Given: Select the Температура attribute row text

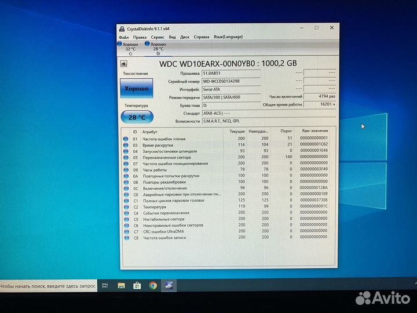Looking at the screenshot, I should click(x=155, y=207).
